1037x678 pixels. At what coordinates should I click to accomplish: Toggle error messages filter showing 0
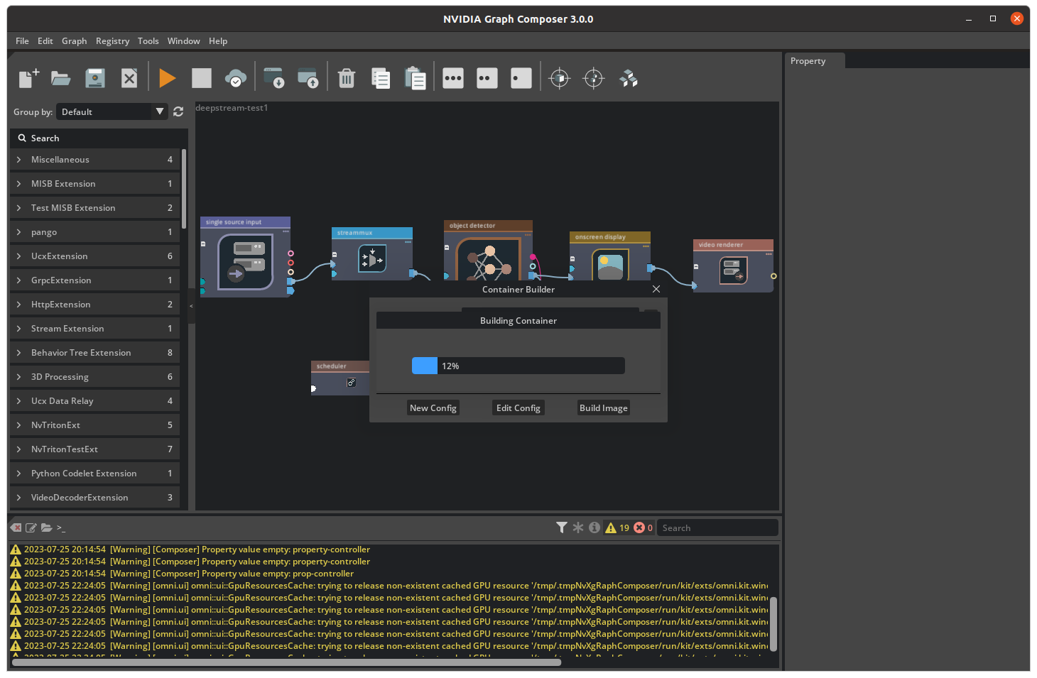coord(644,527)
